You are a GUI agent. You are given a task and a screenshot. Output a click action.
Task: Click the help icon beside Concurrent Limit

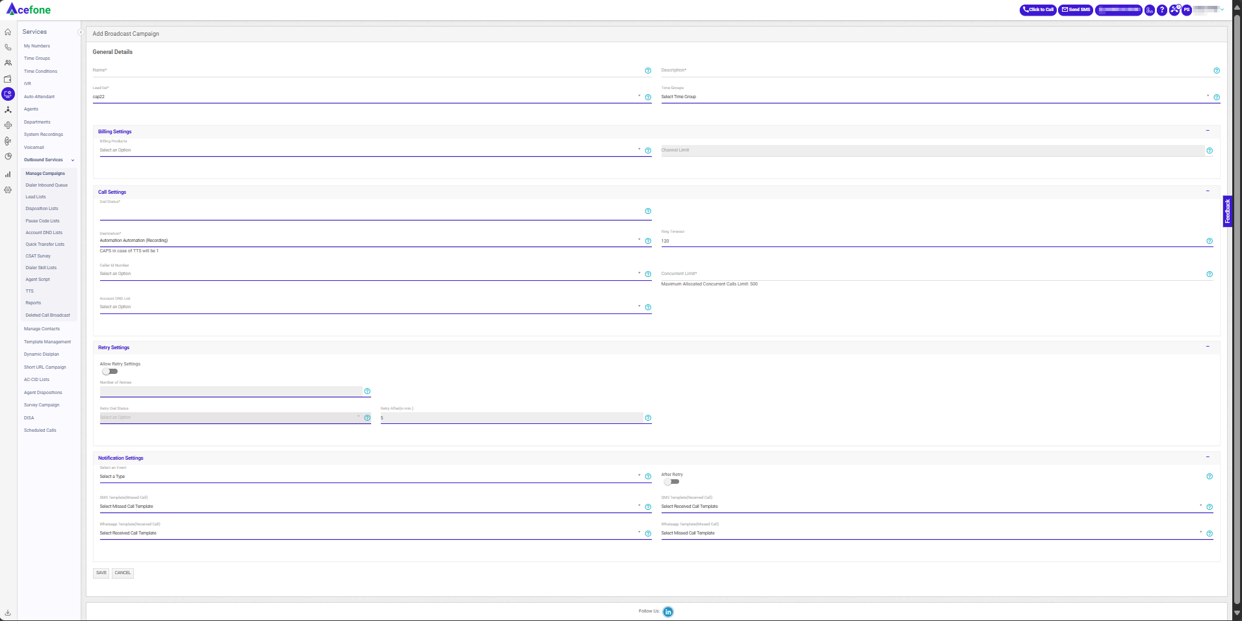pyautogui.click(x=1210, y=274)
